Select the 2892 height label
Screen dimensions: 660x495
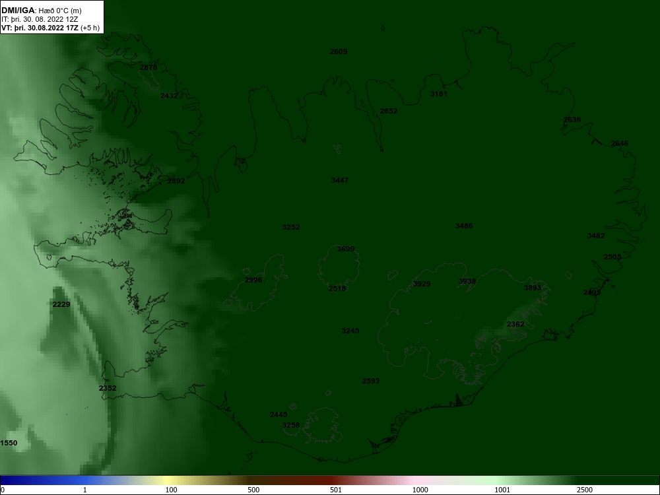click(176, 181)
